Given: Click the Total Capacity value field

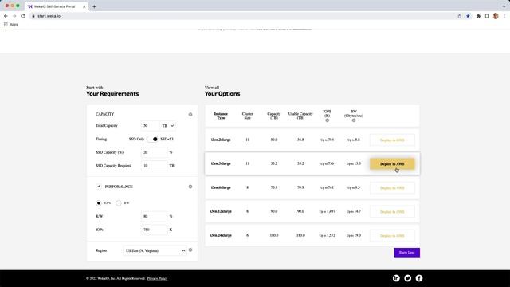Looking at the screenshot, I should 150,126.
